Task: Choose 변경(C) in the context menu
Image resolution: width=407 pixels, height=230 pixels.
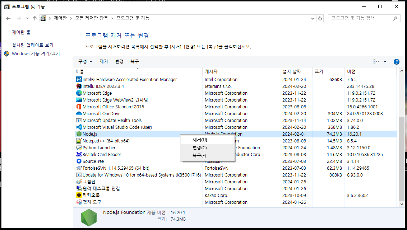Action: [x=207, y=147]
